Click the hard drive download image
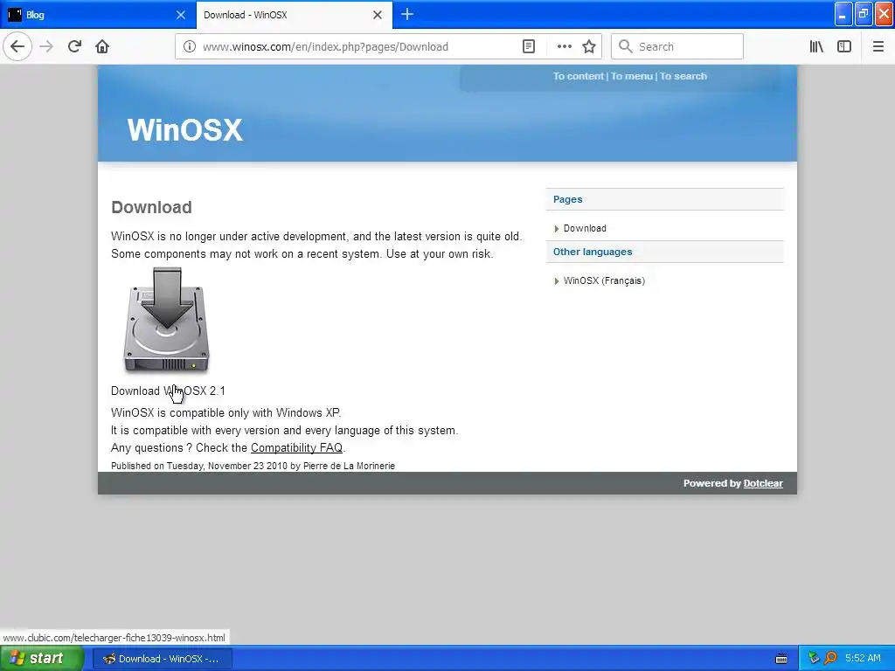Screen dimensions: 895x671 166,320
